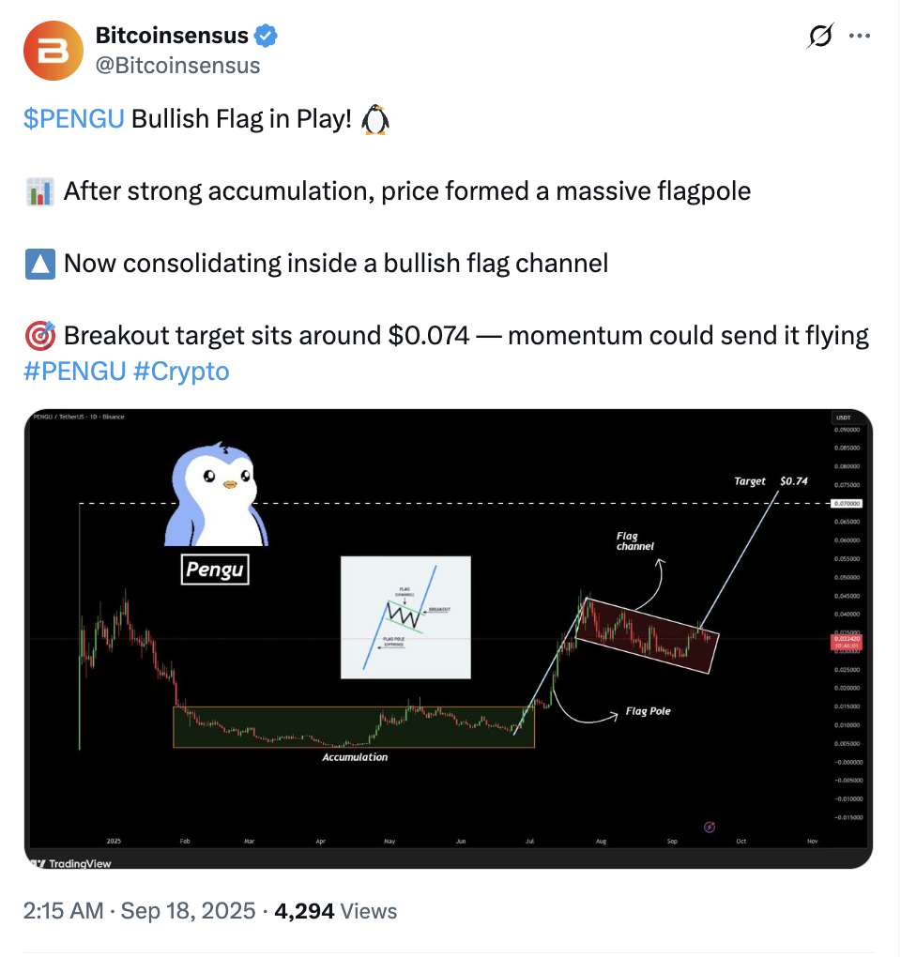
Task: Open the @Bitcoinsensus handle
Action: 177,66
